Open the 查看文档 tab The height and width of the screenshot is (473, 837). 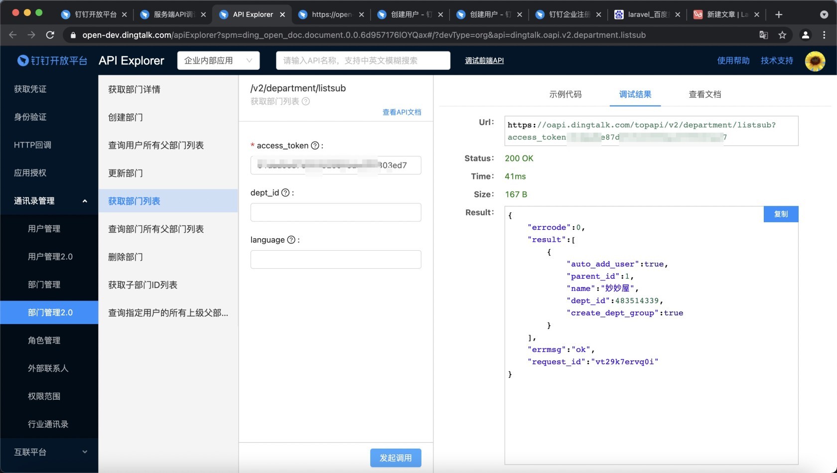[x=705, y=94]
